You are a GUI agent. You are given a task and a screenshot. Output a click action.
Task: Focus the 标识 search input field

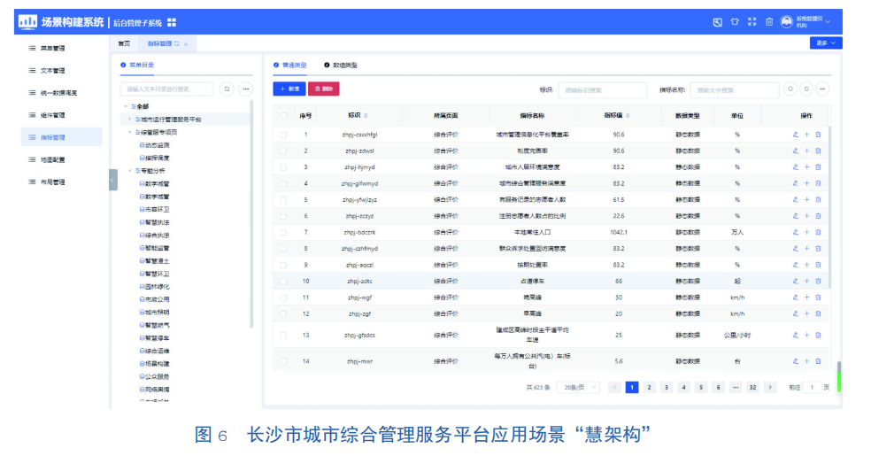pyautogui.click(x=602, y=89)
